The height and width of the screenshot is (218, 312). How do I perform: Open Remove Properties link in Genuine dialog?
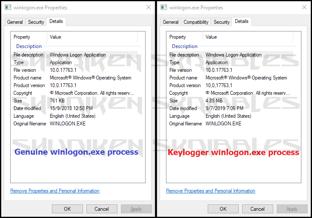pos(55,191)
